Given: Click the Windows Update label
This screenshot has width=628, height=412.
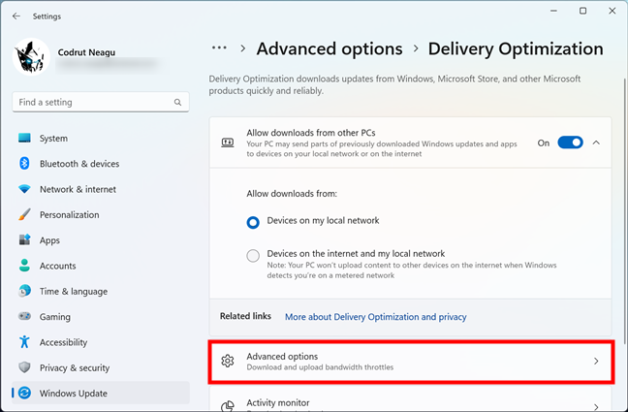Looking at the screenshot, I should click(74, 394).
